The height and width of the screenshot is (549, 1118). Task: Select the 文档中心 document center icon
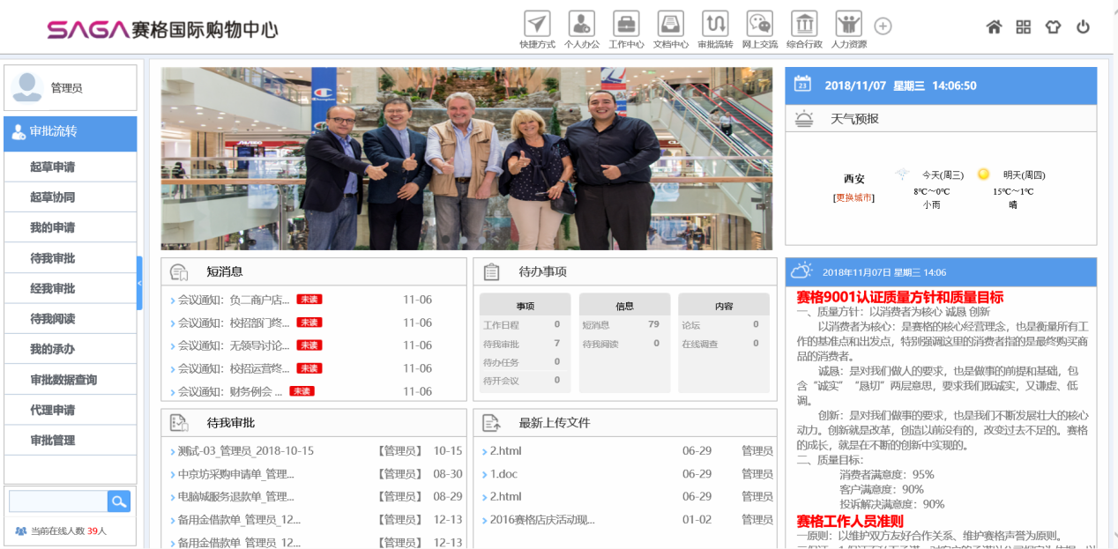click(670, 24)
